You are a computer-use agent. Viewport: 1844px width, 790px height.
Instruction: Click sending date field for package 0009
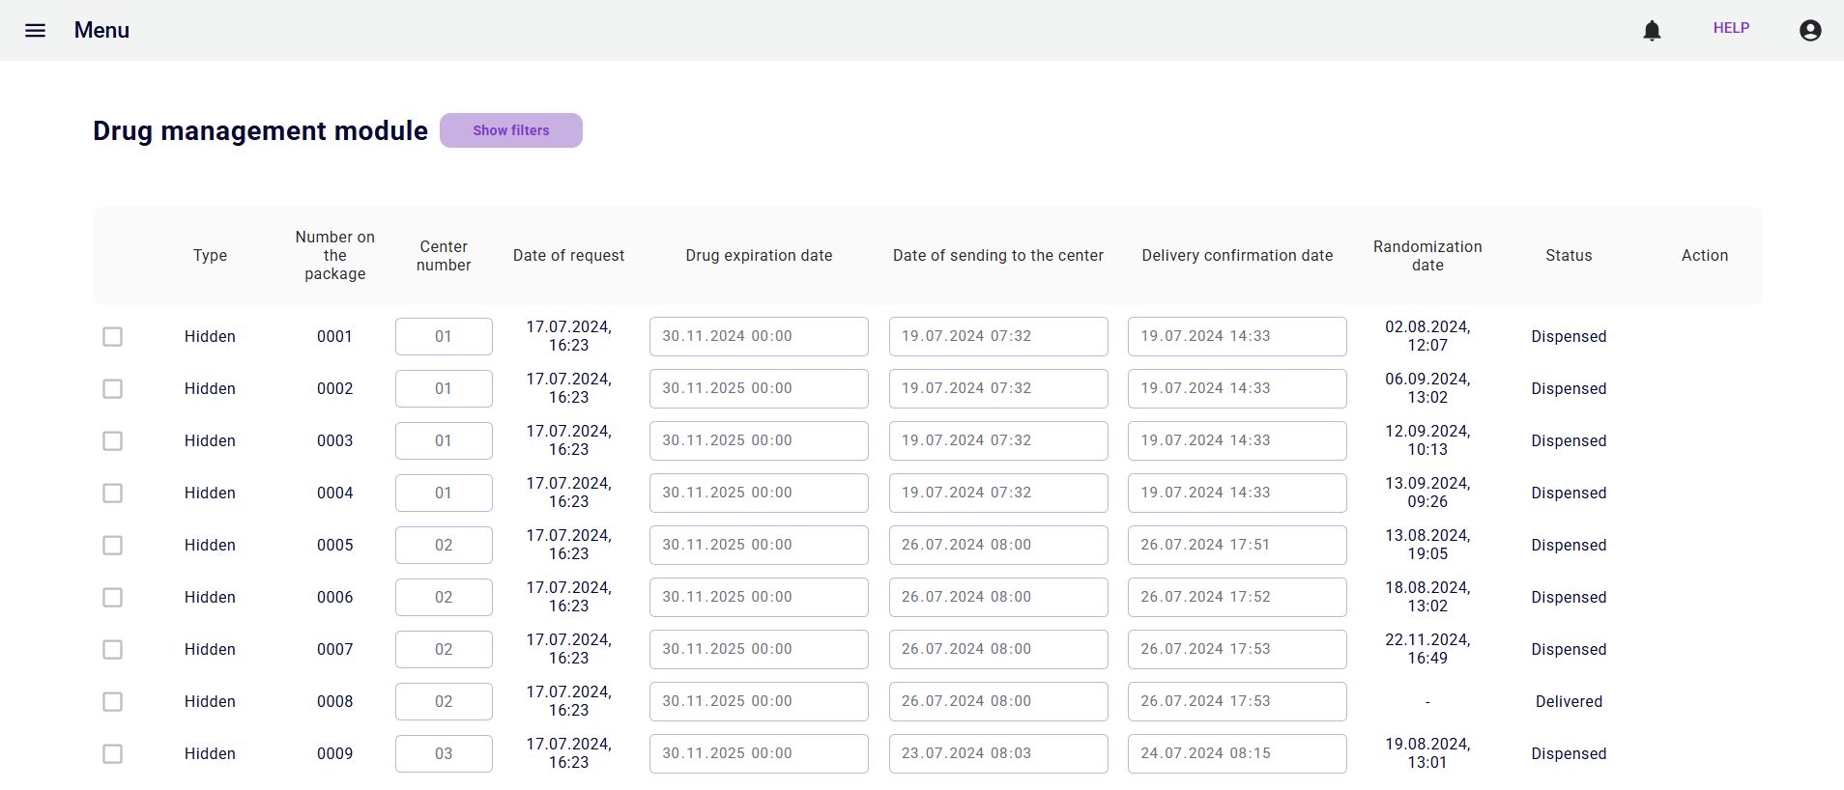[x=997, y=753]
